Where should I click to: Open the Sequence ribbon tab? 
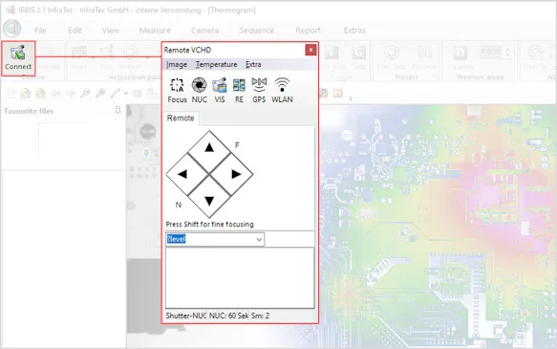(x=256, y=31)
